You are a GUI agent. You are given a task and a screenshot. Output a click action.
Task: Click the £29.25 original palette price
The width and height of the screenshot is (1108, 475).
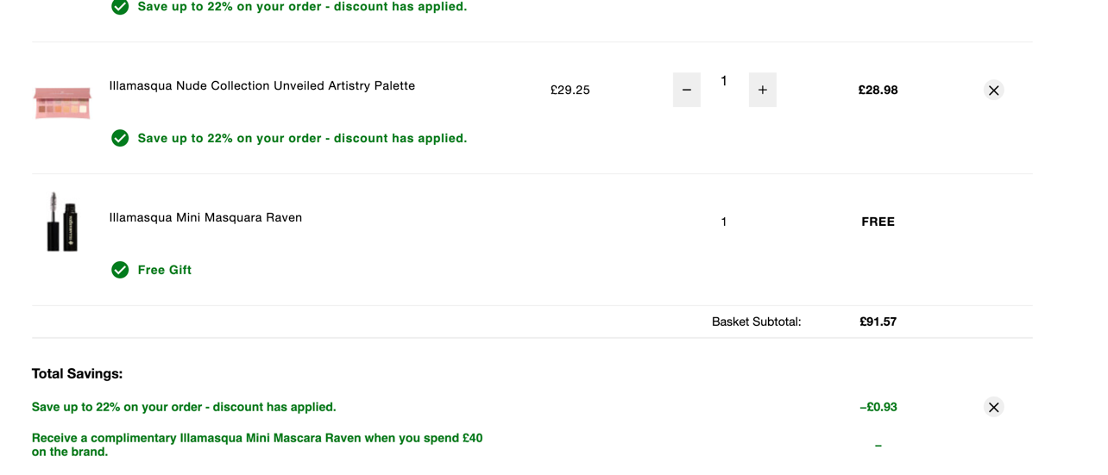pyautogui.click(x=570, y=90)
